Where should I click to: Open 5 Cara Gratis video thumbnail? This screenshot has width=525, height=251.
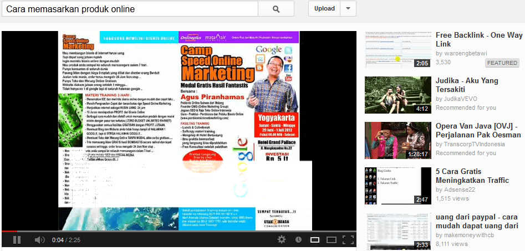(x=397, y=186)
